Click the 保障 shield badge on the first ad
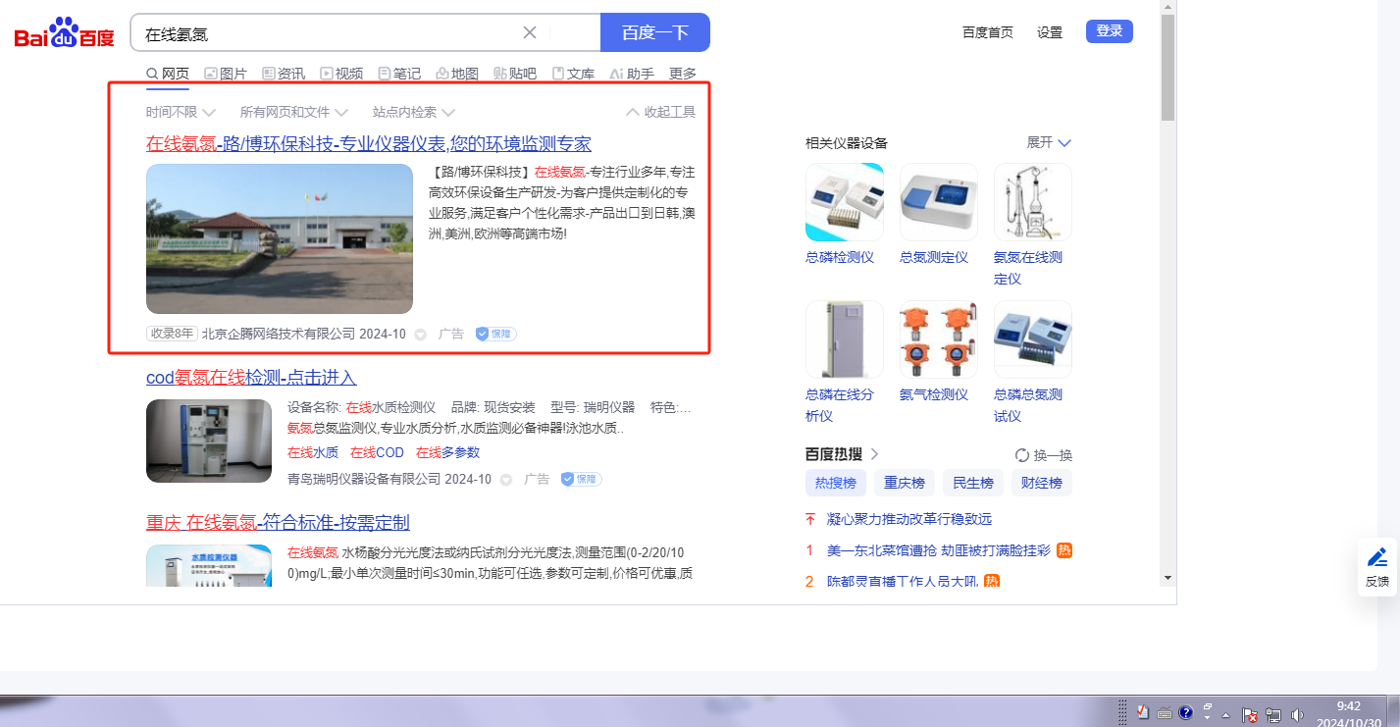 pyautogui.click(x=495, y=334)
